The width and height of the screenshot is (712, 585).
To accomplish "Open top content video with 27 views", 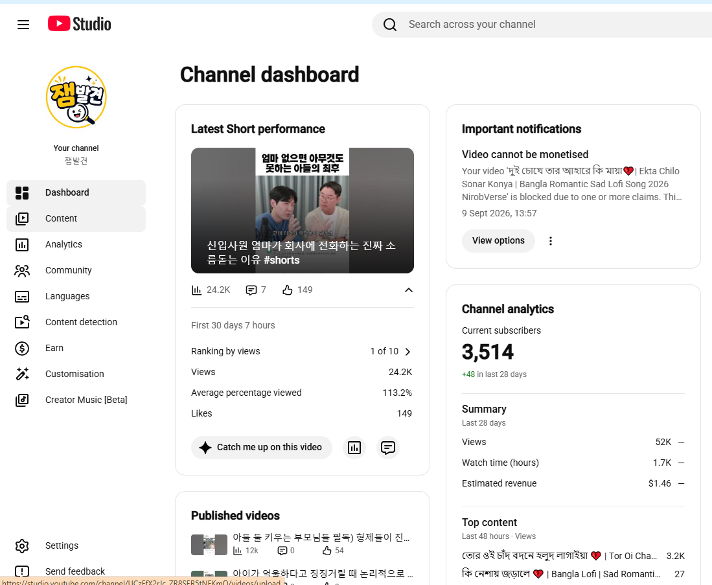I will pos(573,574).
